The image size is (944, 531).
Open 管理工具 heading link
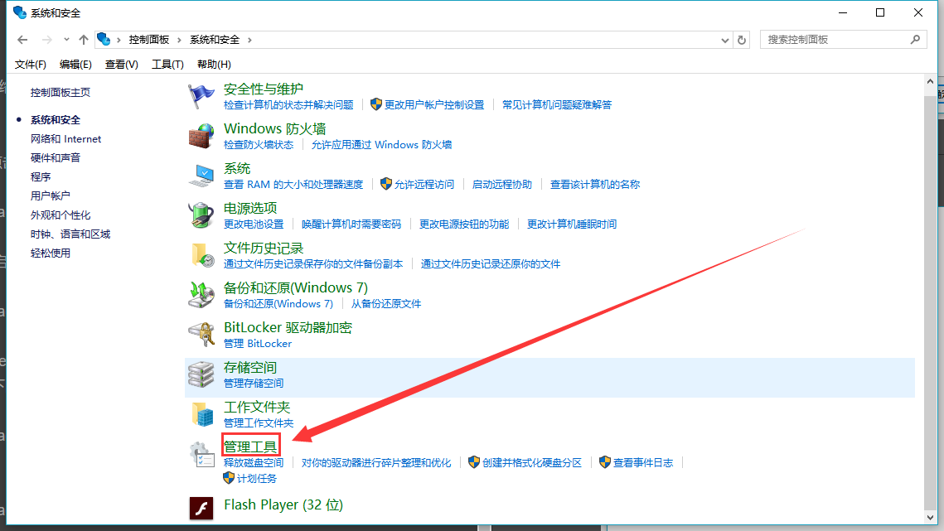[x=250, y=447]
